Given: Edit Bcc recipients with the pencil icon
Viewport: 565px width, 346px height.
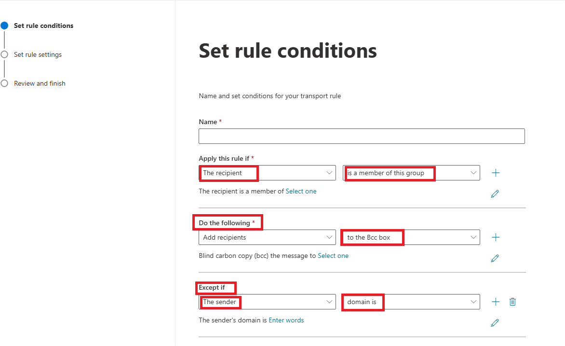Looking at the screenshot, I should pos(495,258).
